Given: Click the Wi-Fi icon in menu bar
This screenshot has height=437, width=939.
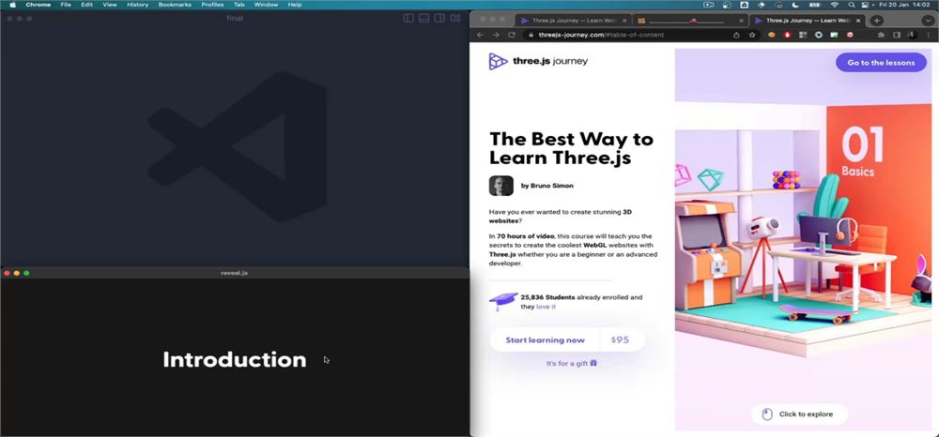Looking at the screenshot, I should (x=834, y=5).
